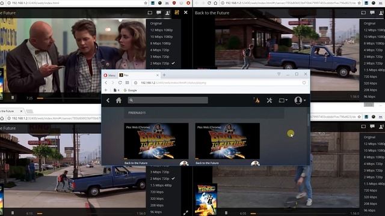Click the first Back to the Future title link

(x=136, y=163)
